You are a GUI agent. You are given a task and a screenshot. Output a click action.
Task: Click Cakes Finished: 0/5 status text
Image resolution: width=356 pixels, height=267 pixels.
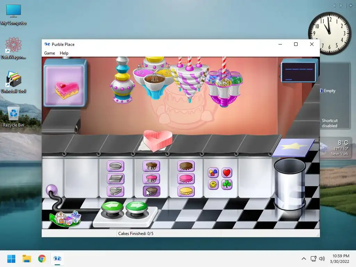click(136, 233)
